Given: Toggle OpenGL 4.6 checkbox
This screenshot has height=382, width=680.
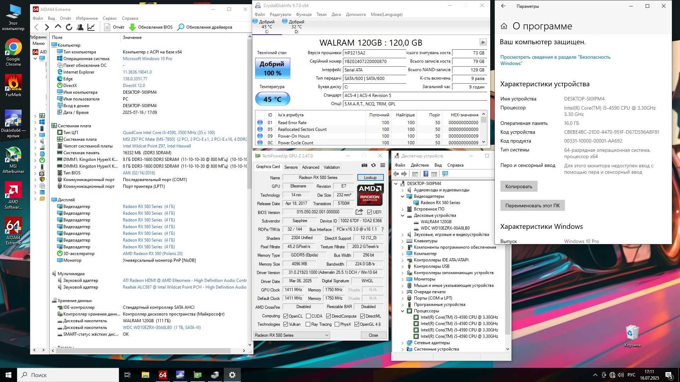Looking at the screenshot, I should [357, 324].
